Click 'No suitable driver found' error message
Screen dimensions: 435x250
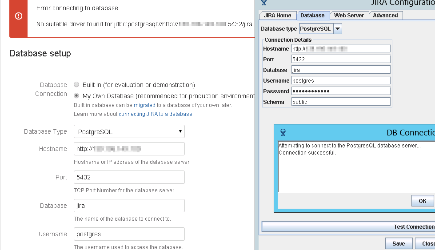[144, 24]
